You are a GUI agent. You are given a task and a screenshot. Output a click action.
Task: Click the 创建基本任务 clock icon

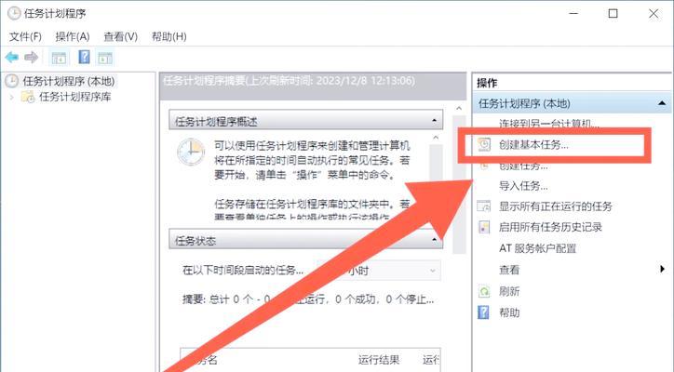click(484, 144)
